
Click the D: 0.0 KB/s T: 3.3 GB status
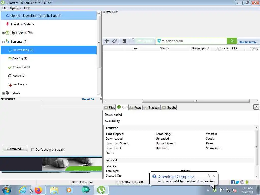coord(129,182)
